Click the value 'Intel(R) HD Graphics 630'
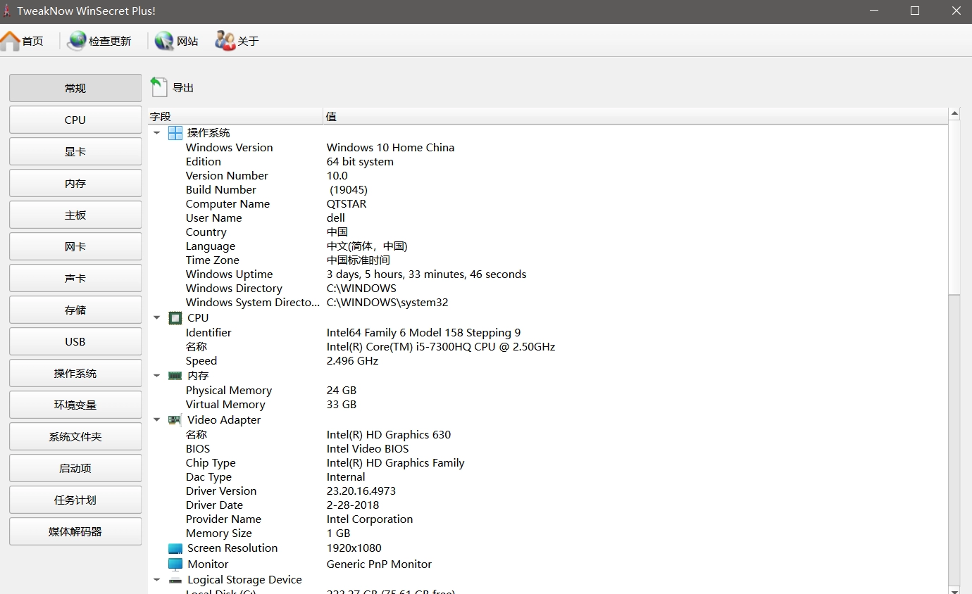This screenshot has height=594, width=972. tap(389, 435)
